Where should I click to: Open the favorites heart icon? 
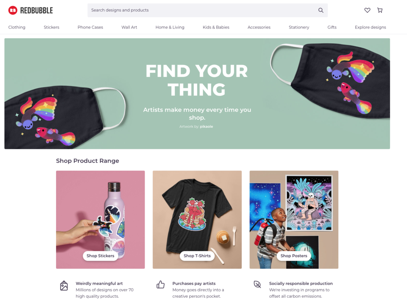click(367, 11)
